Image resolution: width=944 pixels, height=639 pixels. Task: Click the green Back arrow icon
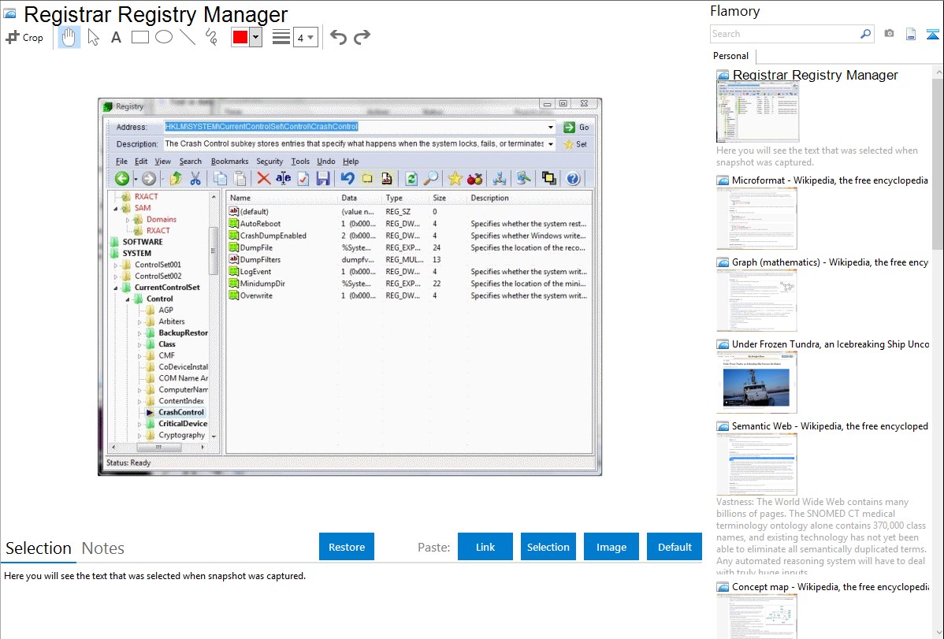[x=122, y=178]
